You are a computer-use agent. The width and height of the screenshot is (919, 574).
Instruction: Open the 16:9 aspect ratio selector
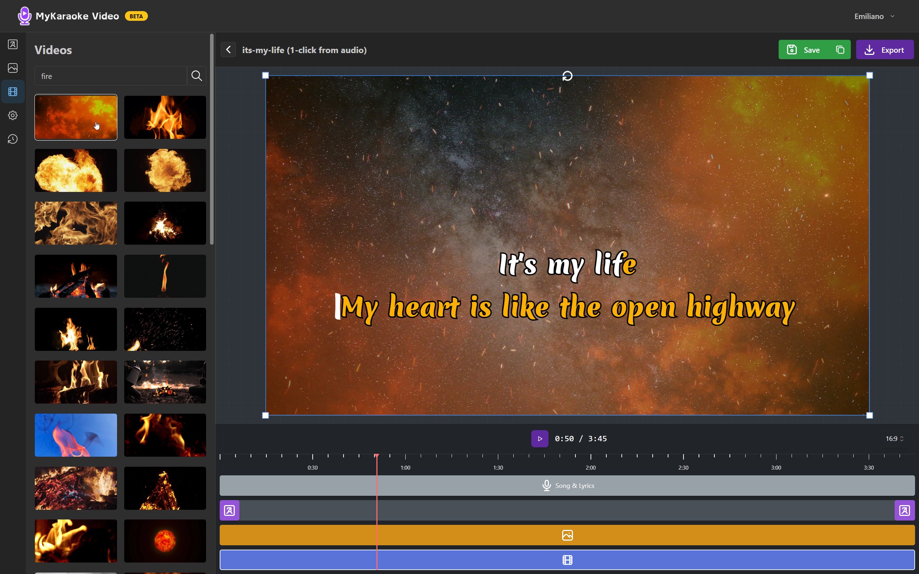point(894,438)
